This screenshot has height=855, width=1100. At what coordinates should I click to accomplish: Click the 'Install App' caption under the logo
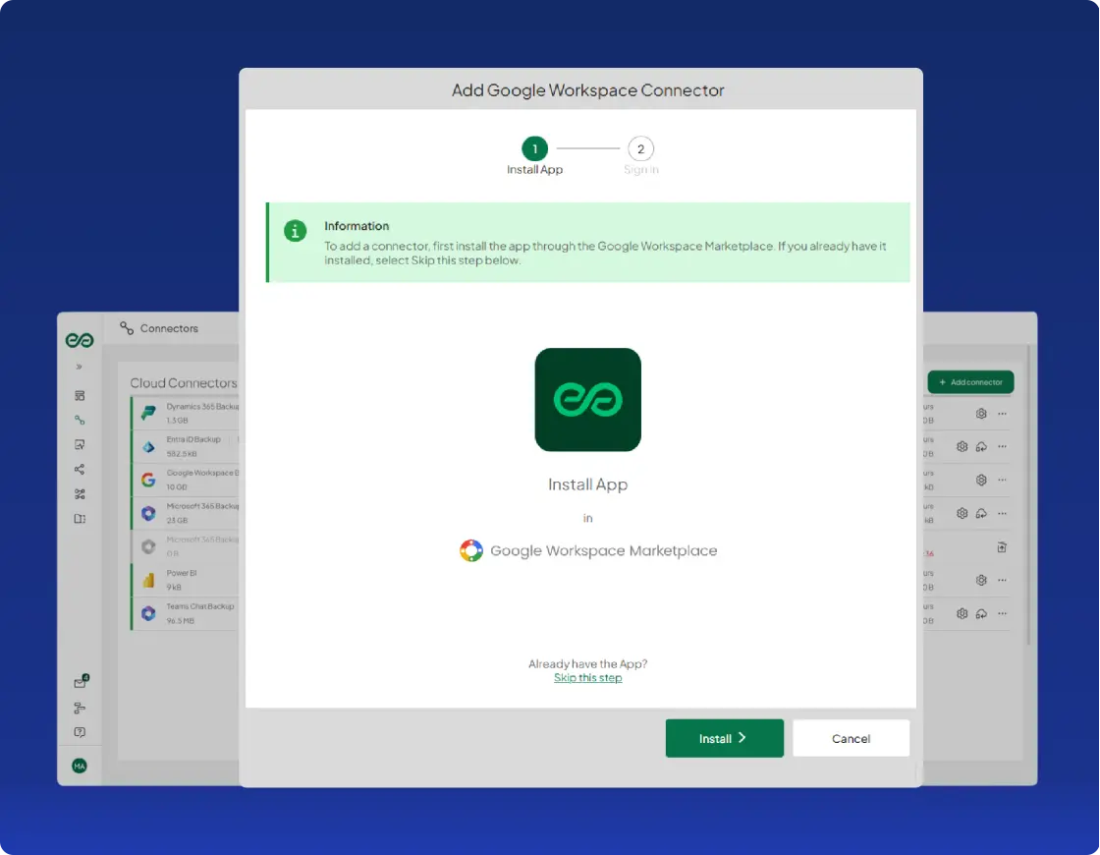588,484
